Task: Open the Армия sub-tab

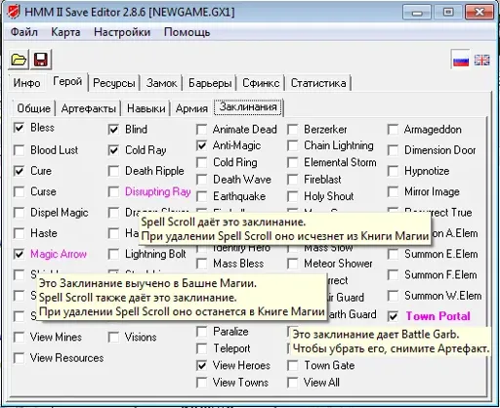Action: point(191,108)
